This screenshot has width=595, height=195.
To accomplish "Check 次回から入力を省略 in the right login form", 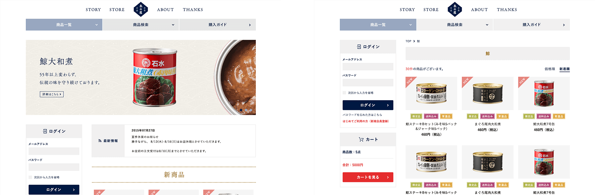I will click(344, 93).
